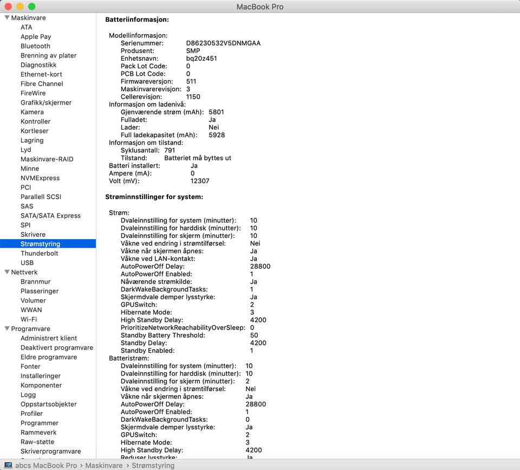The width and height of the screenshot is (520, 470).
Task: Click the MacBook icon in path bar
Action: 8,465
